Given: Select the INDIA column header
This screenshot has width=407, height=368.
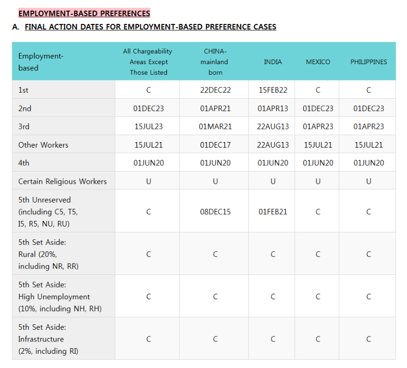Looking at the screenshot, I should click(x=273, y=62).
